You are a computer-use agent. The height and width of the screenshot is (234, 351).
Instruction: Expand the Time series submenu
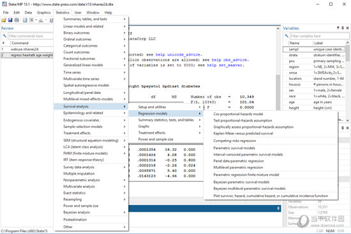tap(91, 72)
